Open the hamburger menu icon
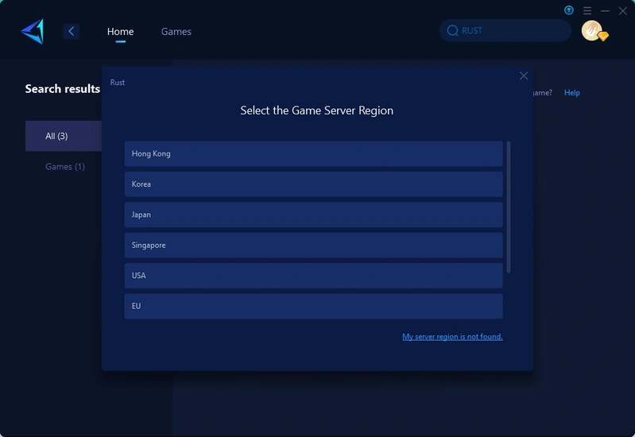This screenshot has width=635, height=437. coord(587,10)
